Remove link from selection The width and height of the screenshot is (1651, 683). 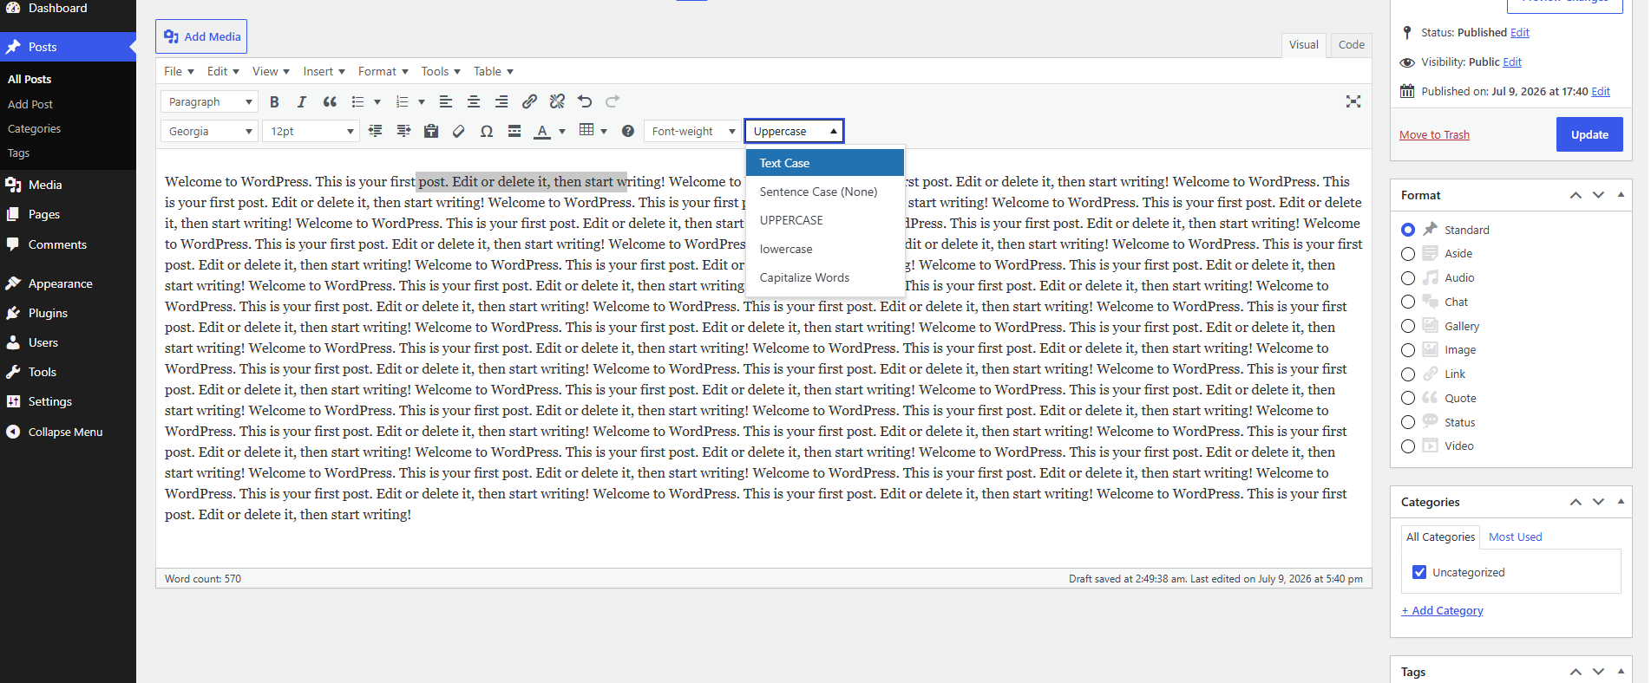pyautogui.click(x=557, y=101)
